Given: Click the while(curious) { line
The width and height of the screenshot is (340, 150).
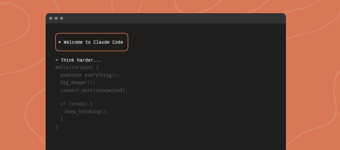Looking at the screenshot, I should click(77, 67).
